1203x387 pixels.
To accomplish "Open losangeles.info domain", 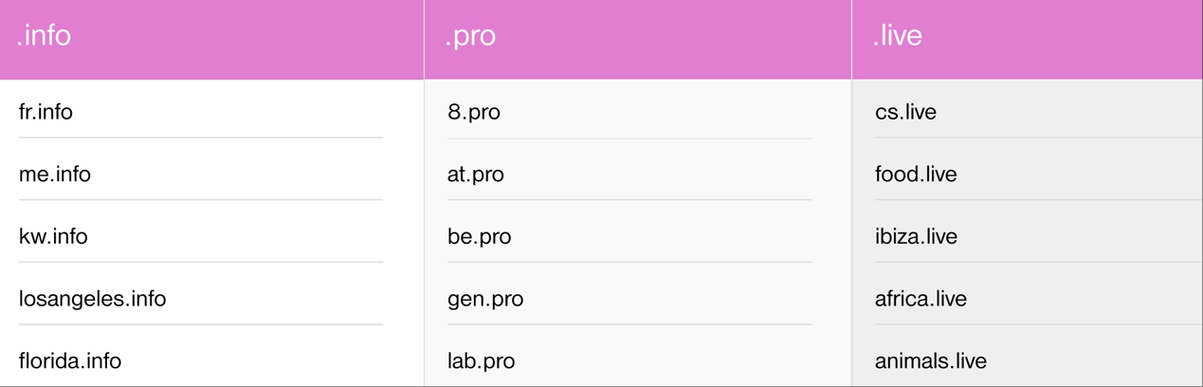I will [x=92, y=299].
